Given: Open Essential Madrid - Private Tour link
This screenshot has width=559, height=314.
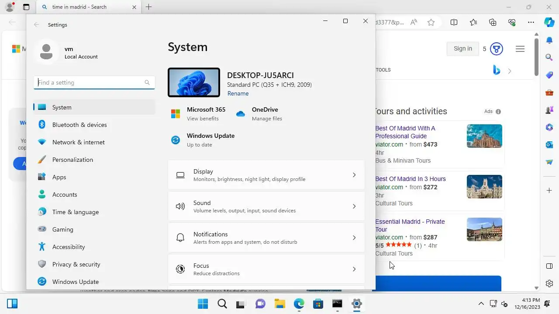Looking at the screenshot, I should [x=410, y=225].
